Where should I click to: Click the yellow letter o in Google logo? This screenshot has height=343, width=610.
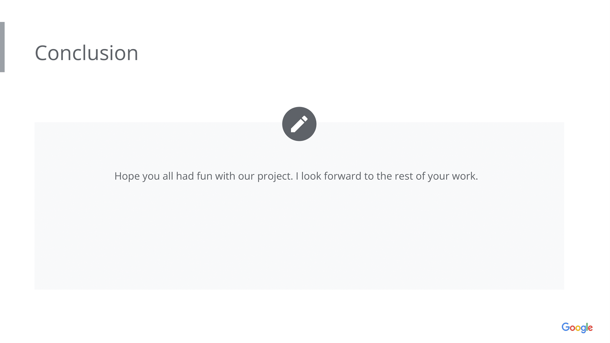tap(578, 328)
